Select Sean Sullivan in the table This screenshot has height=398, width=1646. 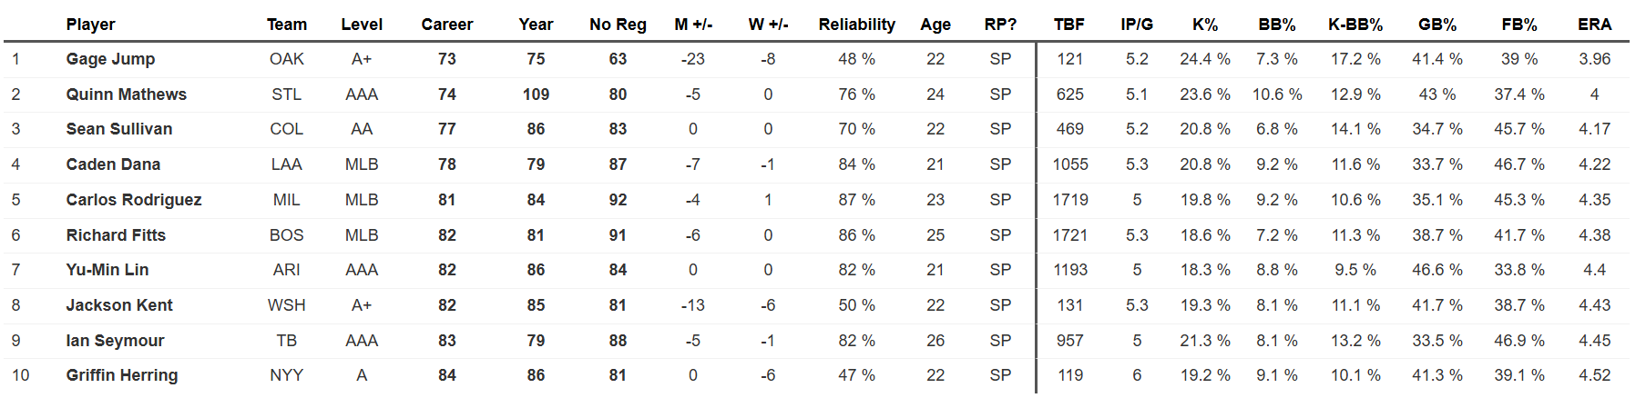tap(119, 129)
